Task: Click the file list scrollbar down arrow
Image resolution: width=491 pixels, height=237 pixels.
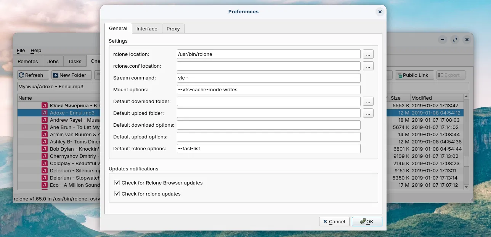Action: point(466,187)
